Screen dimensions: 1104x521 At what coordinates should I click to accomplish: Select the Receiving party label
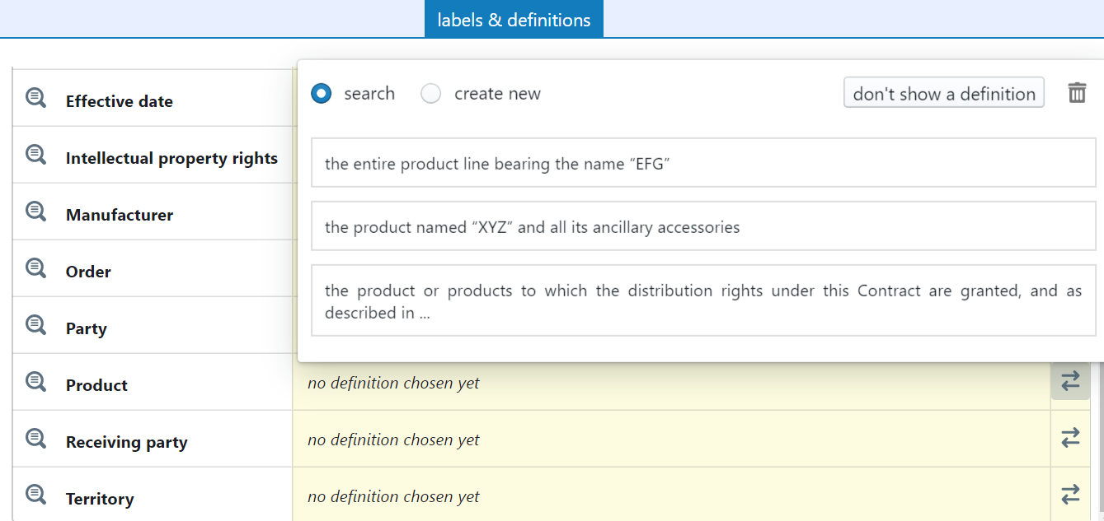coord(127,442)
